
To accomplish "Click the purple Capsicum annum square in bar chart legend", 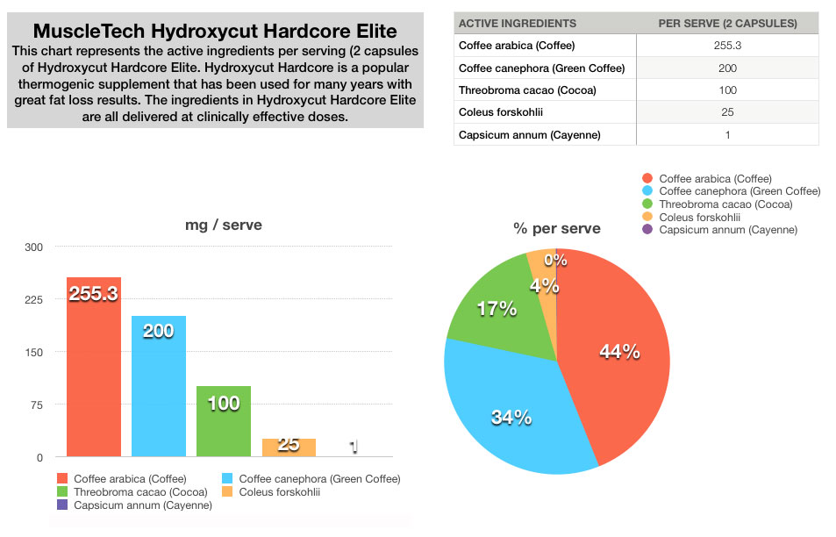I will pyautogui.click(x=62, y=505).
